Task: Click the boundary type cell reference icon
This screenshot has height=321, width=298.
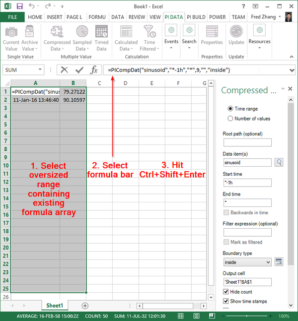Action: pos(279,262)
